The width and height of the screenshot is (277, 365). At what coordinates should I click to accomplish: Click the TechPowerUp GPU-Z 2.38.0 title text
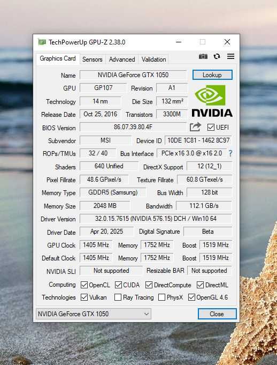87,42
